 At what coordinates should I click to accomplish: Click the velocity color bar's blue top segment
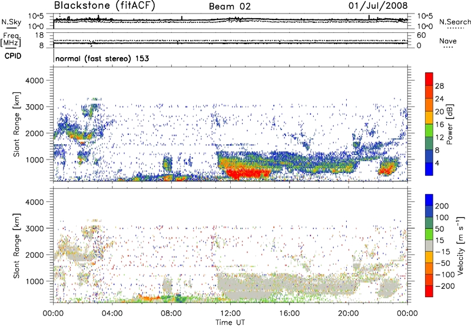coord(429,200)
